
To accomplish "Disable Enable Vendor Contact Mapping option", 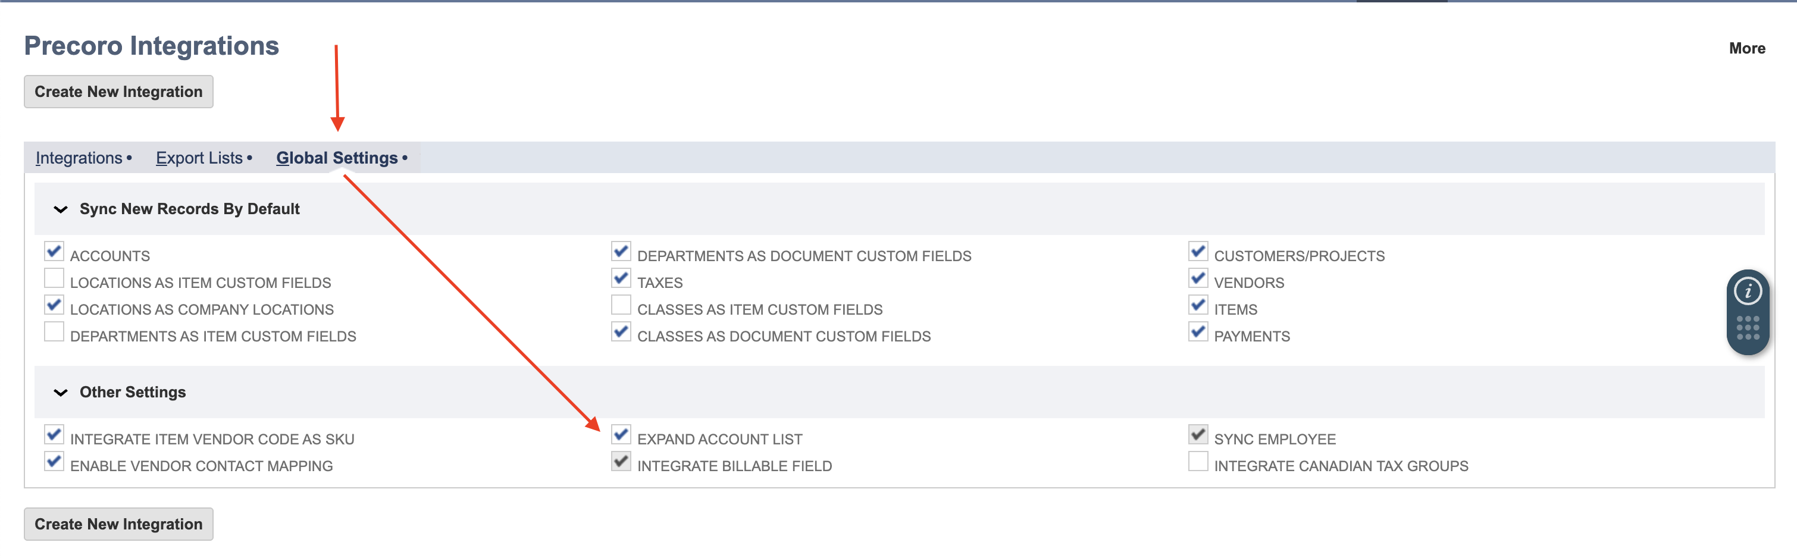I will pos(54,461).
